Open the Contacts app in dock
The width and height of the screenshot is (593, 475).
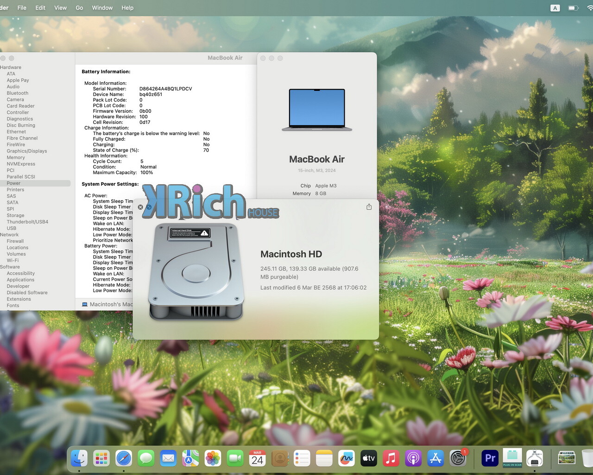[x=279, y=458]
